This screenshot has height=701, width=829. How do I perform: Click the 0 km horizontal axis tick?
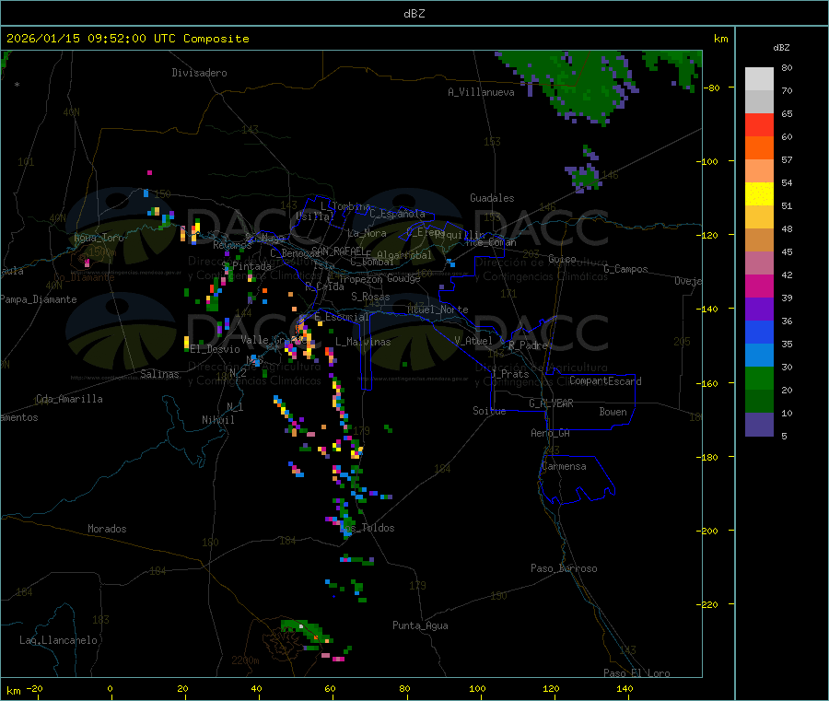(110, 688)
